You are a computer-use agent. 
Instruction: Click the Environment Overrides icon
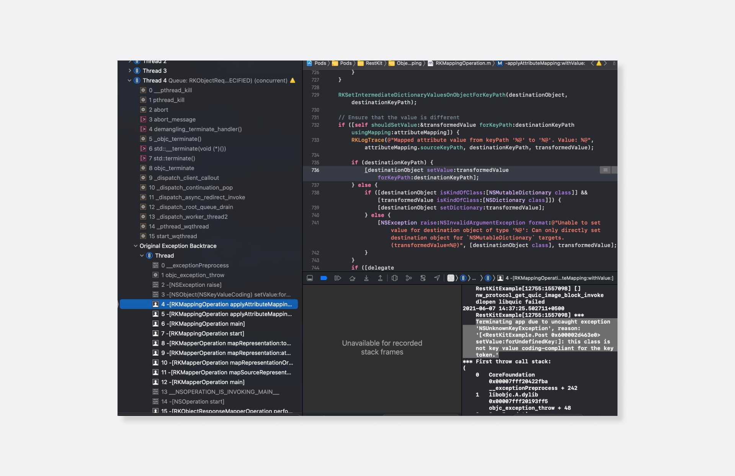click(423, 278)
